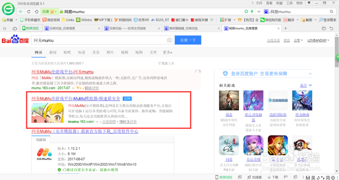Open the 工具 menu
Image resolution: width=339 pixels, height=180 pixels.
point(289,3)
